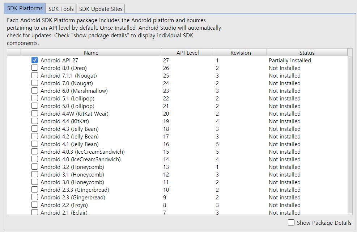
Task: Open the SDK Tools tab
Action: click(61, 9)
